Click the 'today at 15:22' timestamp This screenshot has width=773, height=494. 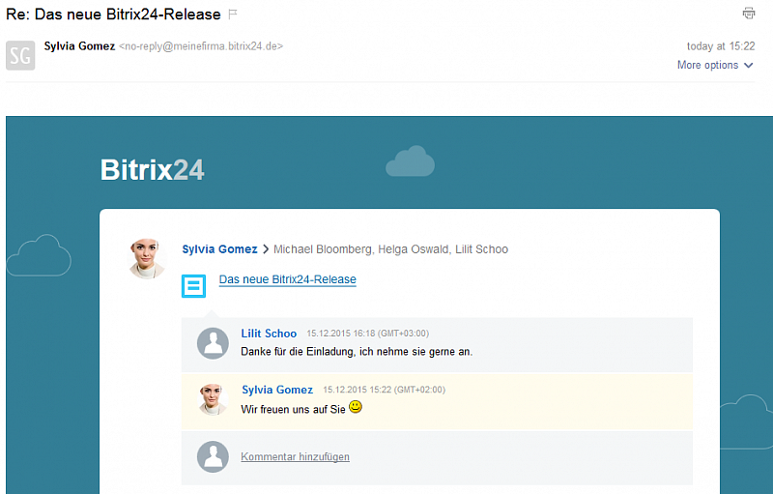721,46
